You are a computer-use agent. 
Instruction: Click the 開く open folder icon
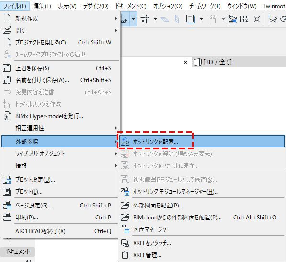pos(7,30)
